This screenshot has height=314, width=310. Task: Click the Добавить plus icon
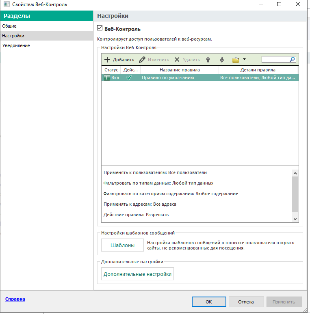coord(107,60)
